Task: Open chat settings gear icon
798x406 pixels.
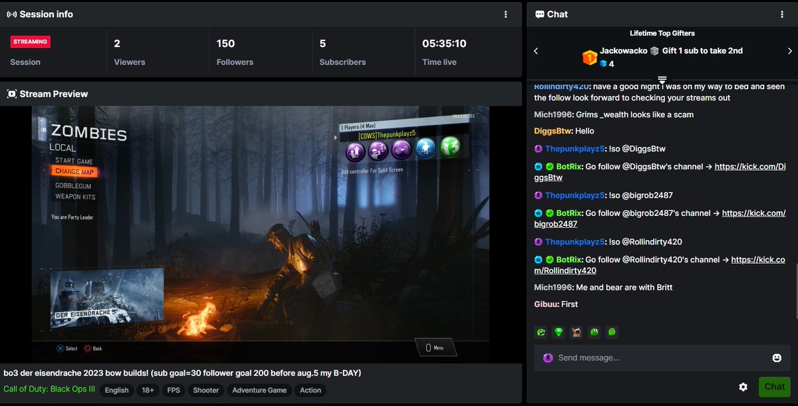Action: 743,387
